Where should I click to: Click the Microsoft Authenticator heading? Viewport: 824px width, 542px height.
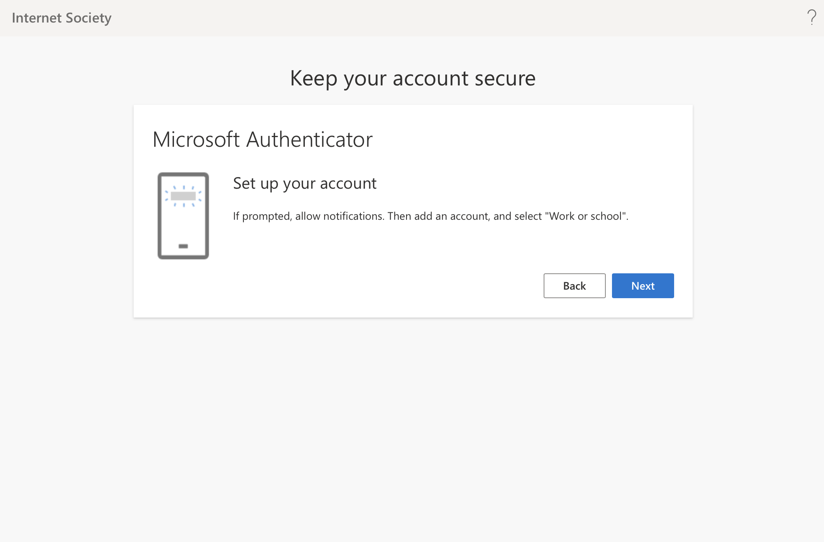tap(262, 139)
